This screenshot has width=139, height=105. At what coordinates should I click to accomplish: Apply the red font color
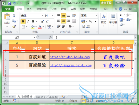(40, 27)
